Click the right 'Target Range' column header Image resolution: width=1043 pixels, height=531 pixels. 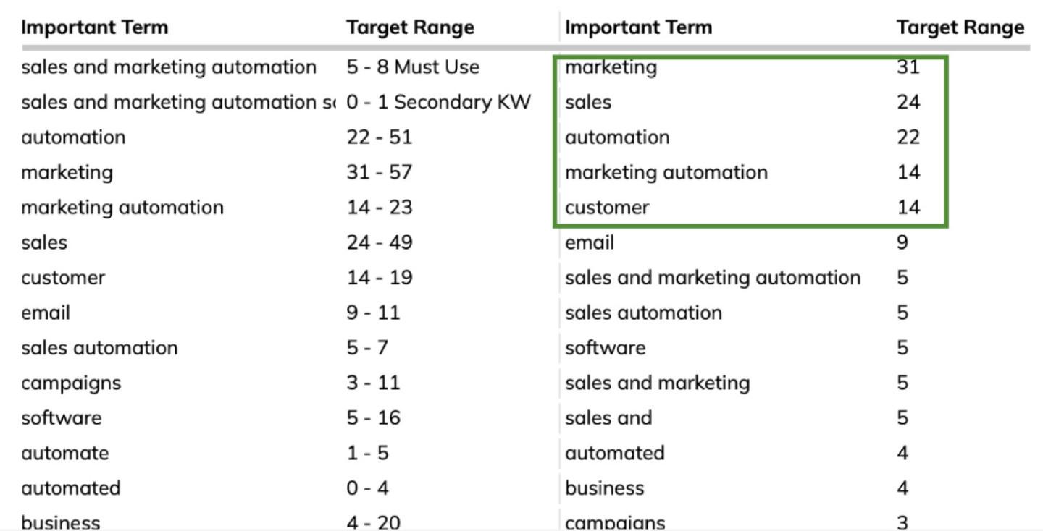(960, 27)
